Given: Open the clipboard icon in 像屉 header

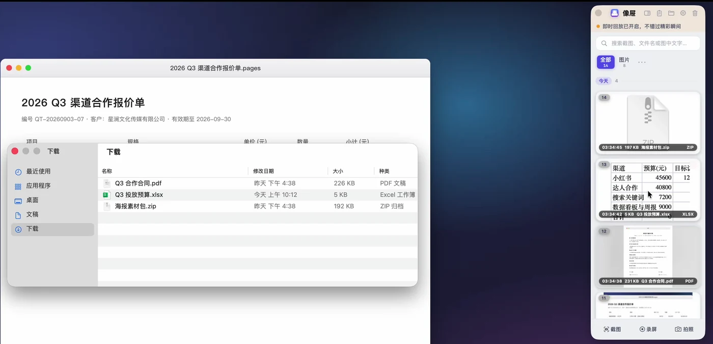Looking at the screenshot, I should [x=659, y=13].
